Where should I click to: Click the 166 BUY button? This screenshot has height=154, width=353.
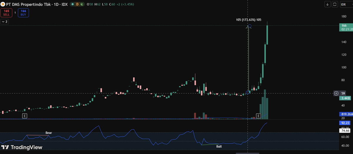pyautogui.click(x=23, y=13)
